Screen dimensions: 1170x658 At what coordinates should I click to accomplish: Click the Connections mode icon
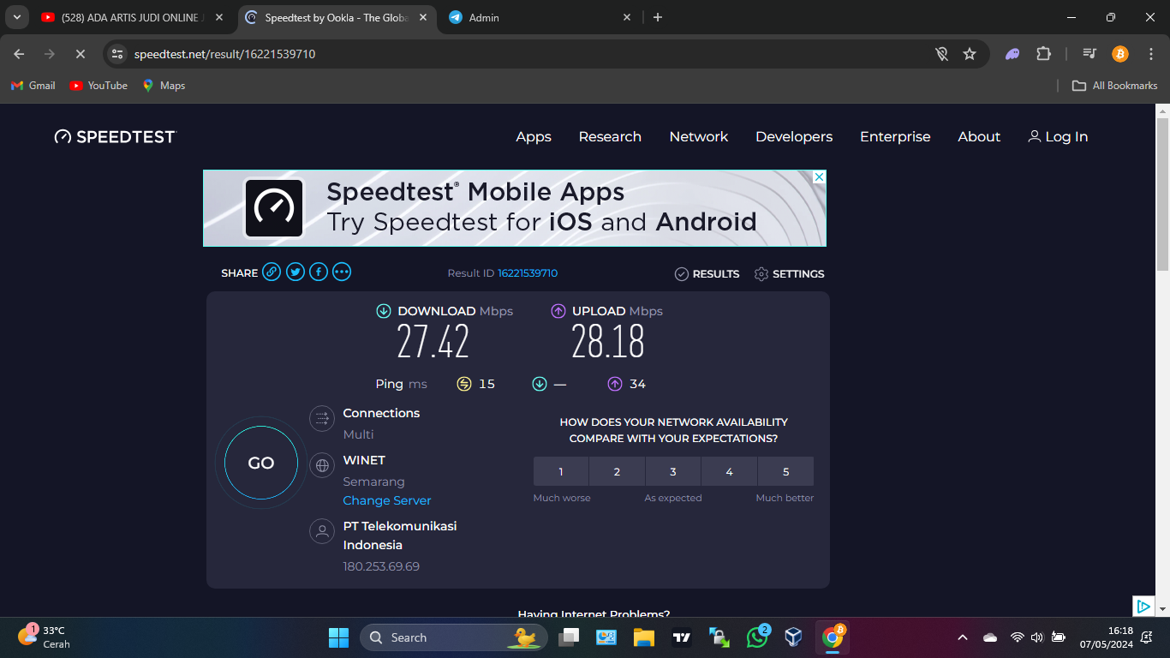(322, 419)
